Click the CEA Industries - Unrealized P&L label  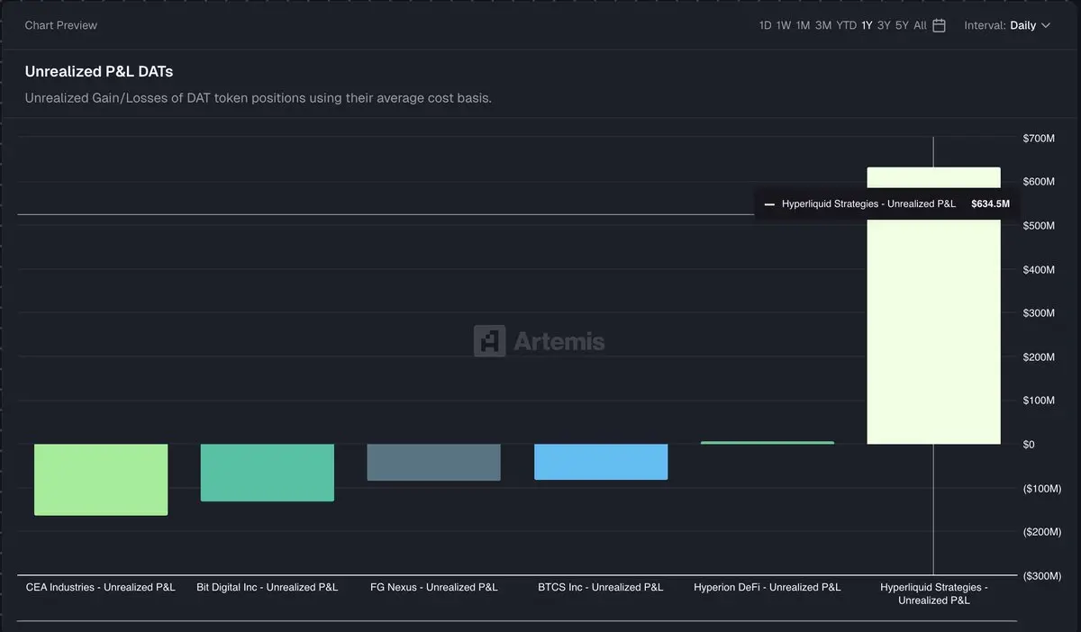coord(101,587)
